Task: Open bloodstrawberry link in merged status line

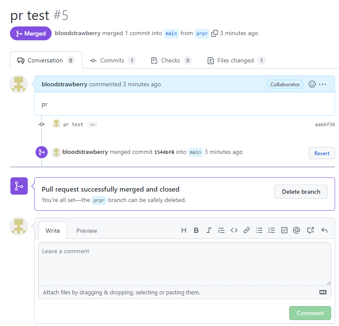Action: pyautogui.click(x=78, y=33)
